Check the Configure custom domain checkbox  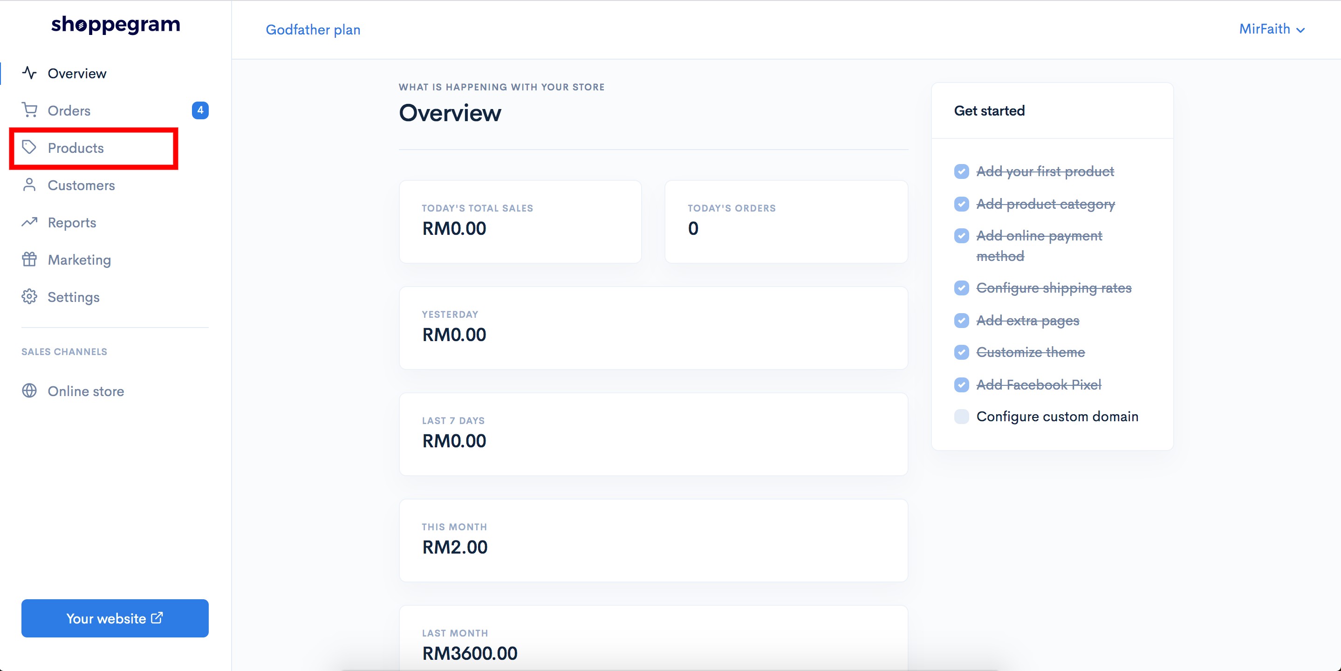click(x=962, y=417)
